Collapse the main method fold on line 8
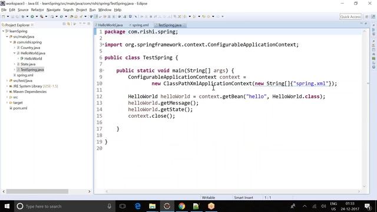Image resolution: width=377 pixels, height=212 pixels. click(103, 70)
